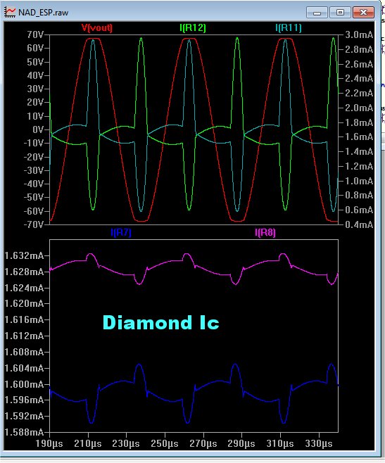
Task: Select the I(R12) trace label
Action: (x=193, y=27)
